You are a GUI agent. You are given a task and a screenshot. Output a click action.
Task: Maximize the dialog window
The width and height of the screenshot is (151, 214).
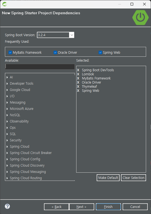point(132,4)
